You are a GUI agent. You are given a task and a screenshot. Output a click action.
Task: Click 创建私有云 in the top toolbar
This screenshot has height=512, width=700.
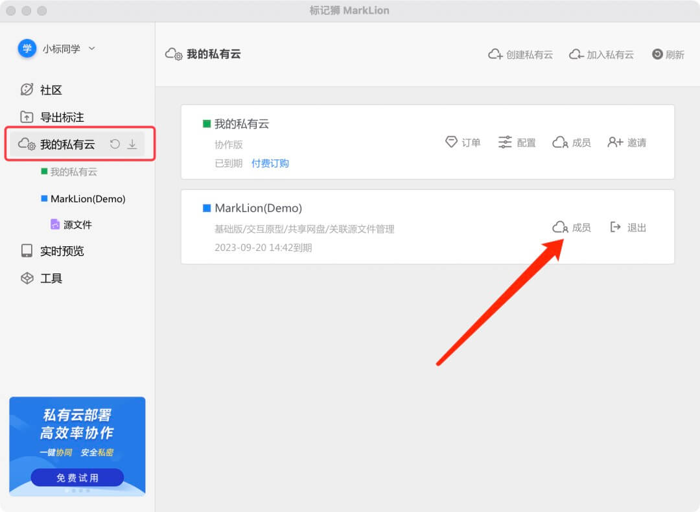(520, 54)
